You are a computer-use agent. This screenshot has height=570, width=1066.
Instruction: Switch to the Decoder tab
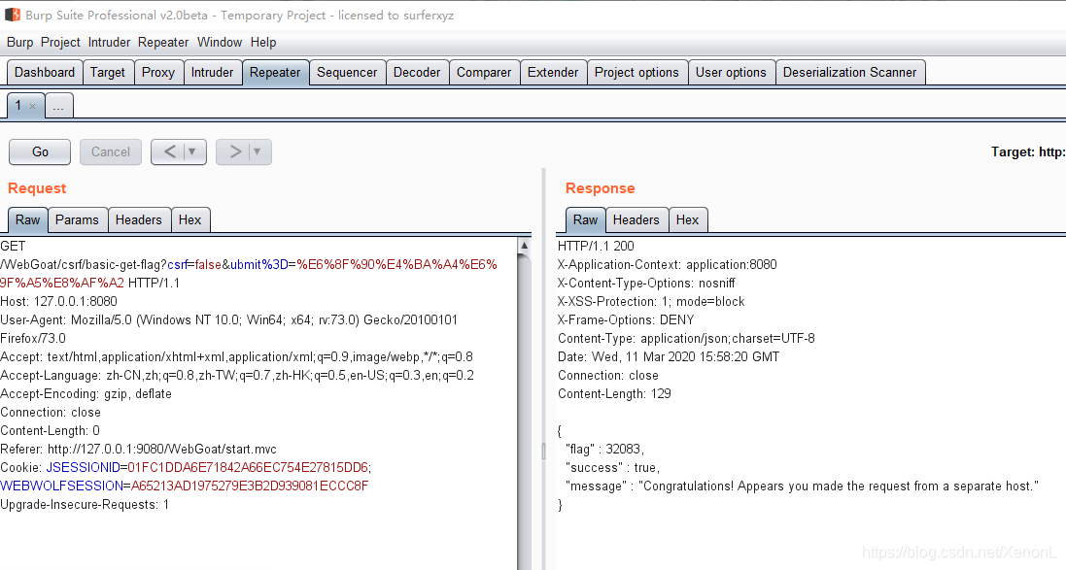pyautogui.click(x=417, y=72)
